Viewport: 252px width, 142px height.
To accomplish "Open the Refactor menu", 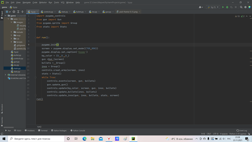I will pos(43,3).
